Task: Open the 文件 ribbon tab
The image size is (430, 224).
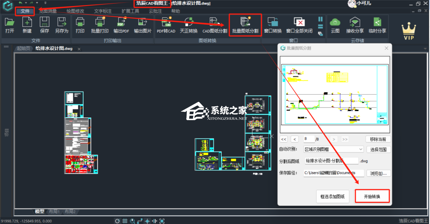Action: (25, 11)
